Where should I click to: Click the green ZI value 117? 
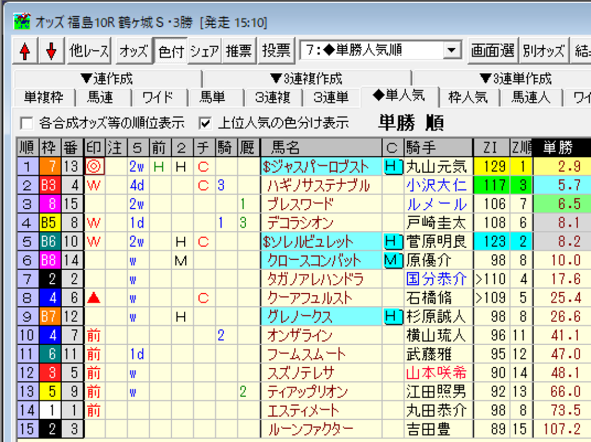click(492, 185)
